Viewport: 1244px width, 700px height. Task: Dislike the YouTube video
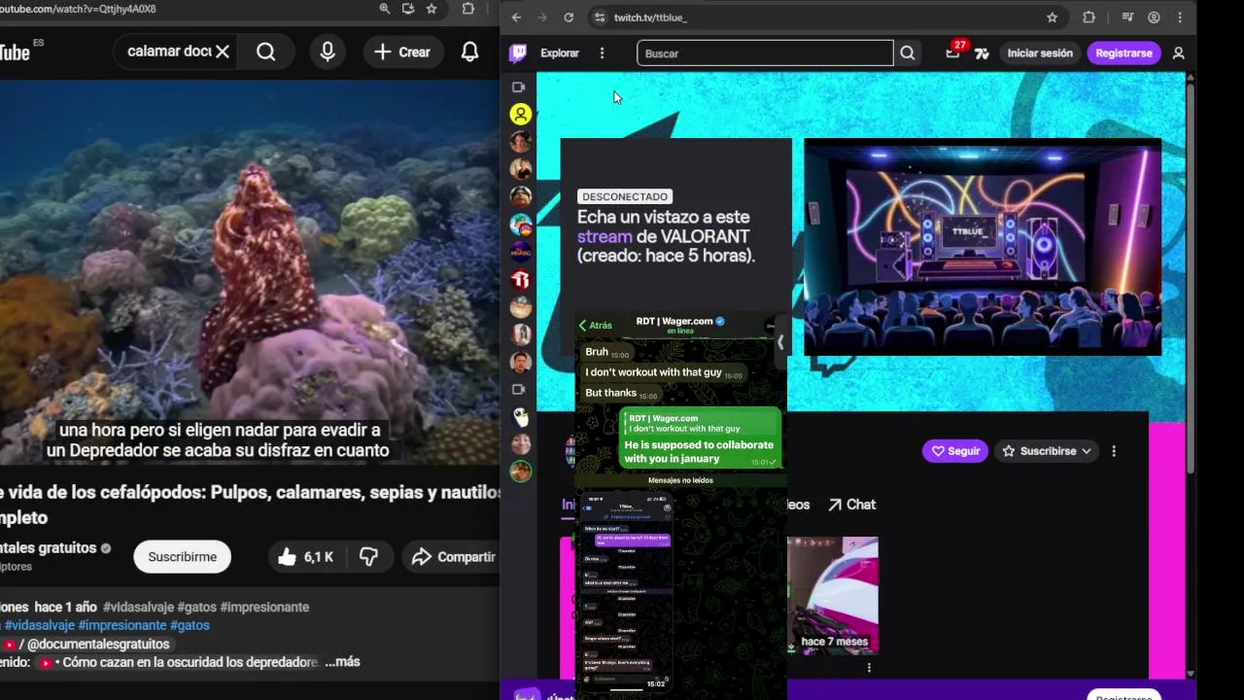(x=369, y=557)
